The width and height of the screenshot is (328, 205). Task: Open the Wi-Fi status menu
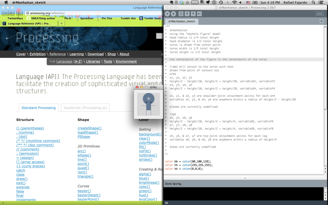tap(234, 3)
